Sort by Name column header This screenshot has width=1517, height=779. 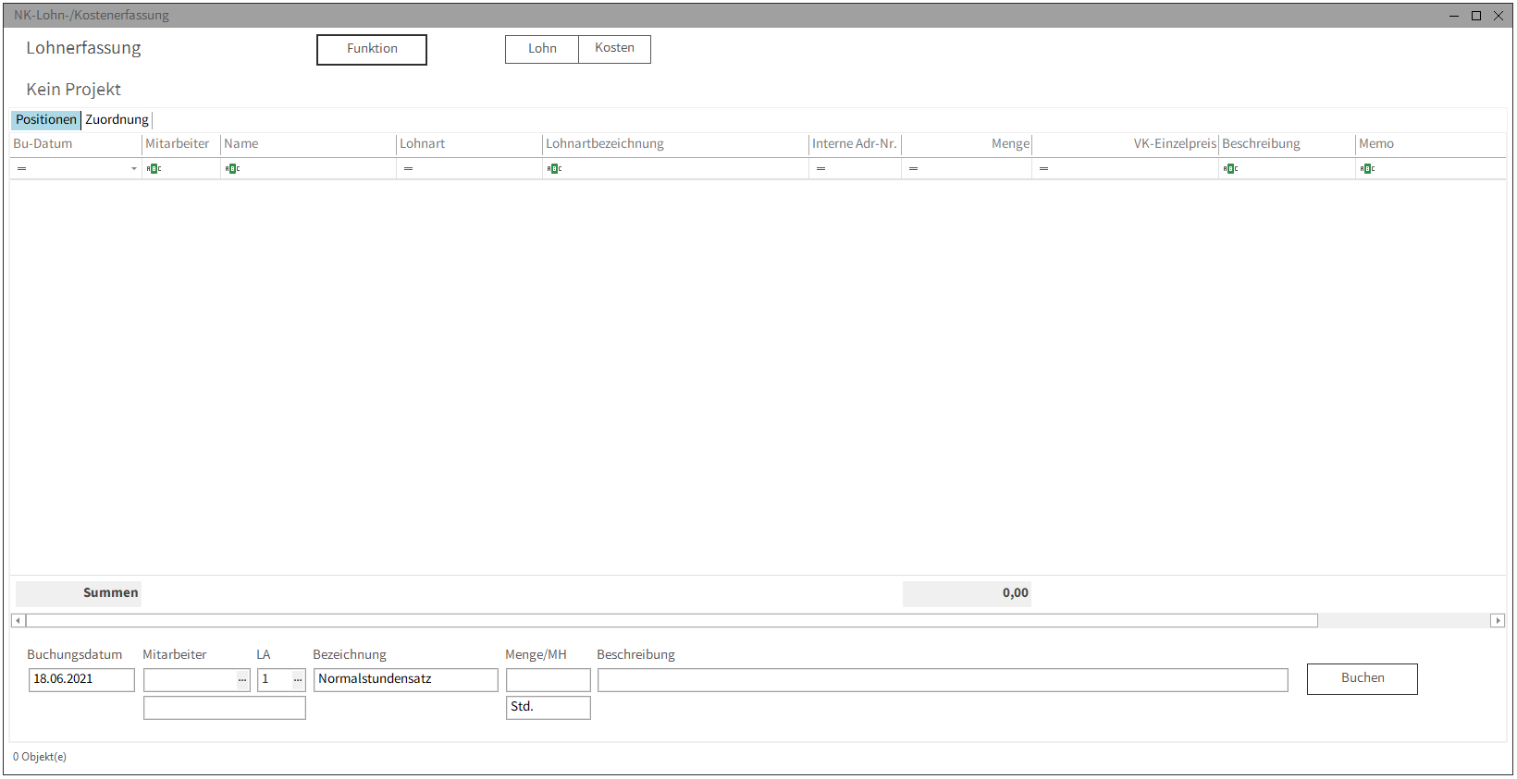308,144
